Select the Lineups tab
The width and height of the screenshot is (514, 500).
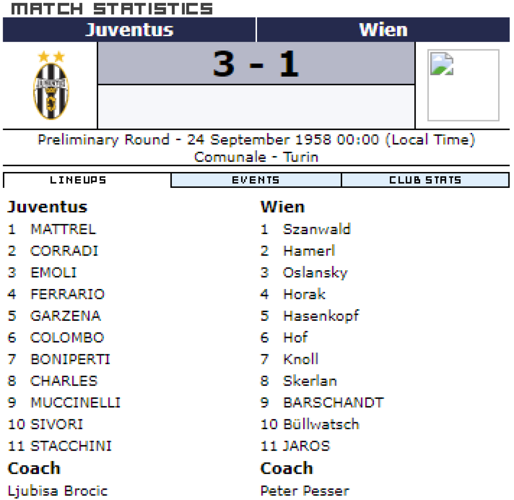pos(78,180)
